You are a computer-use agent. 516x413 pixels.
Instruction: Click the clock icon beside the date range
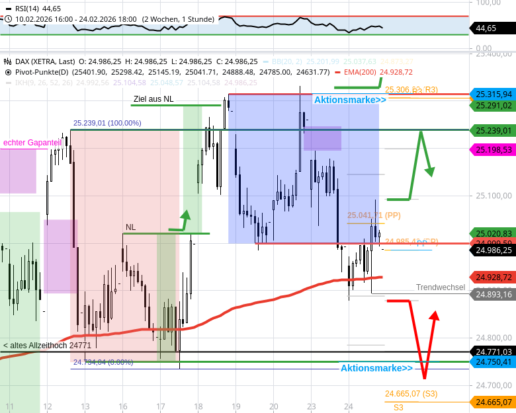(8, 19)
